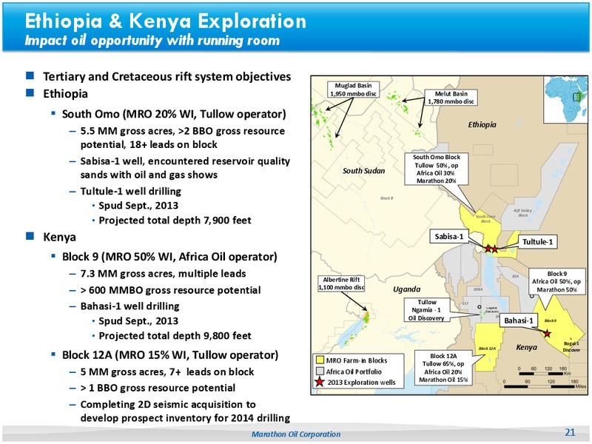Screen dimensions: 592x444
Task: Select the 'Africa Oil Portfolio' legend text
Action: pos(354,371)
